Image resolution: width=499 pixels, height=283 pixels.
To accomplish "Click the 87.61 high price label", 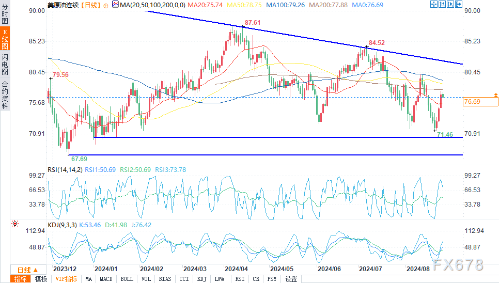I will click(253, 23).
